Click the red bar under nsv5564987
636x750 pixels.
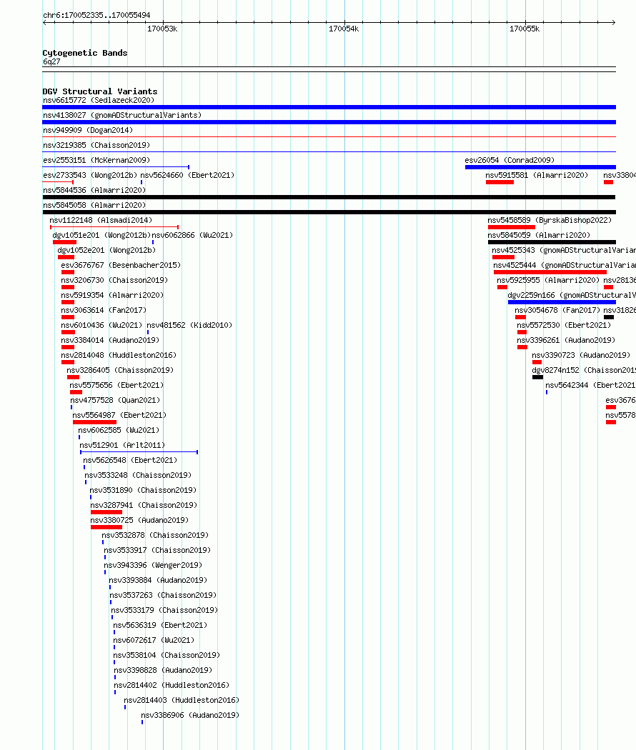pyautogui.click(x=95, y=422)
